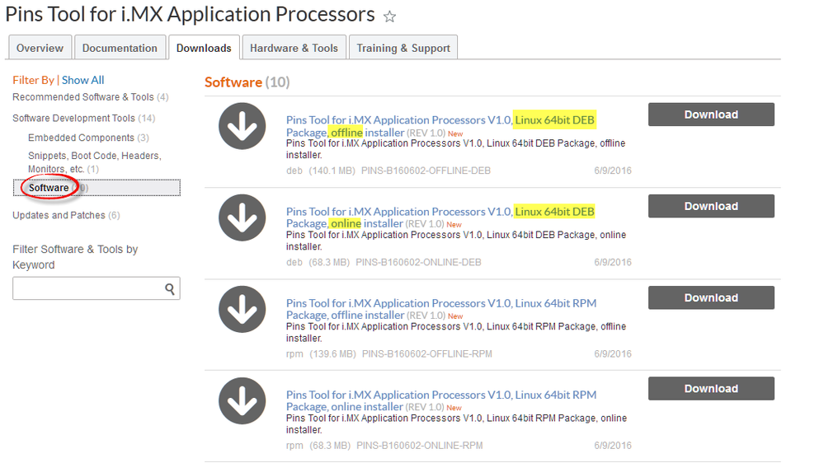Click the download arrow icon for ONLINE-DEB package
Viewport: 824px width, 463px height.
242,217
